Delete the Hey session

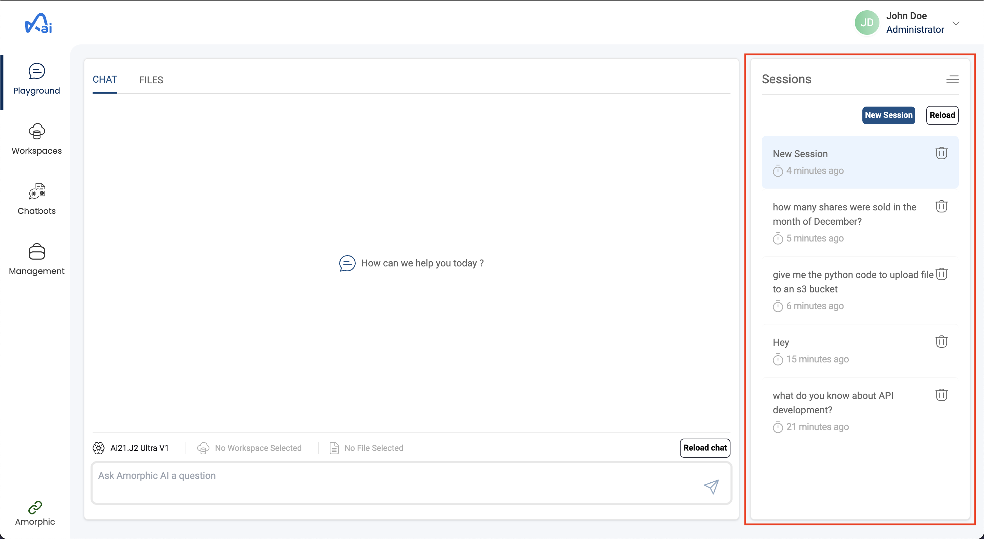click(941, 341)
